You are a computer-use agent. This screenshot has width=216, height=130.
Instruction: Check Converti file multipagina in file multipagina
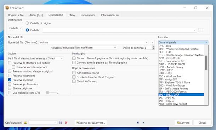click(x=74, y=58)
